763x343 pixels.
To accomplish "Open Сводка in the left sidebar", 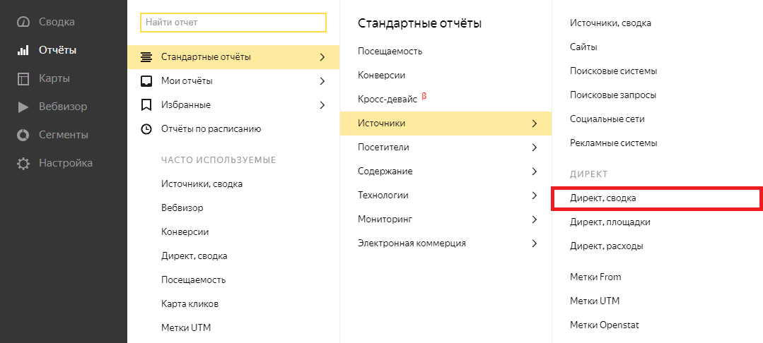I will pos(57,23).
